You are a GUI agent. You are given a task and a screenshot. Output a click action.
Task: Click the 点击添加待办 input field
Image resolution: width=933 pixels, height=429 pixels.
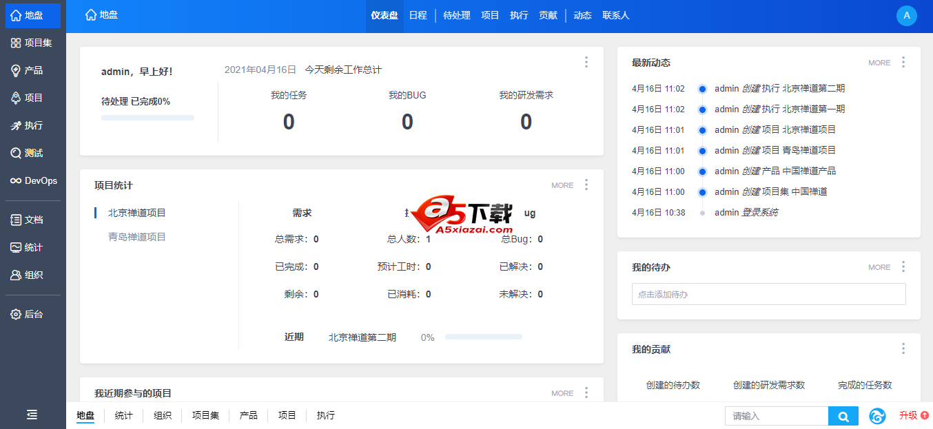tap(768, 294)
